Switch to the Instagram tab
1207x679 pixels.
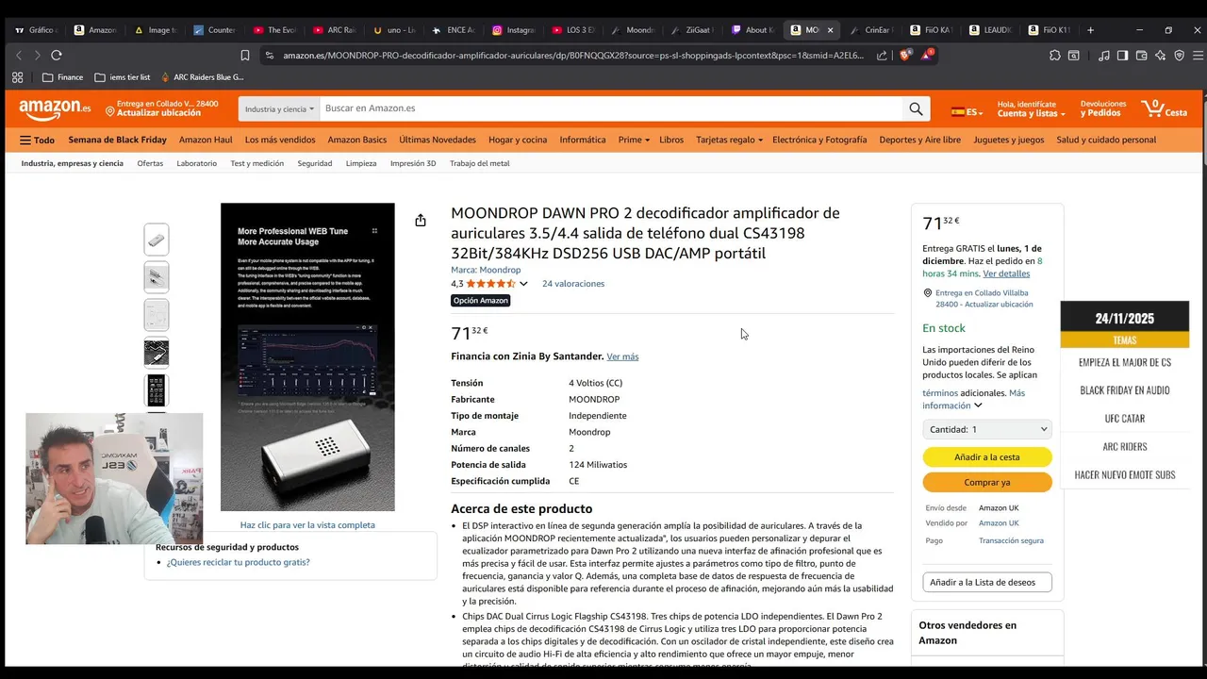point(514,30)
